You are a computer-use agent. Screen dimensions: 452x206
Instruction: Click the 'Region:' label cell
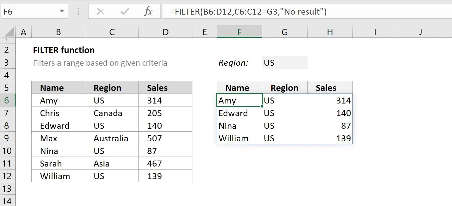[x=233, y=63]
